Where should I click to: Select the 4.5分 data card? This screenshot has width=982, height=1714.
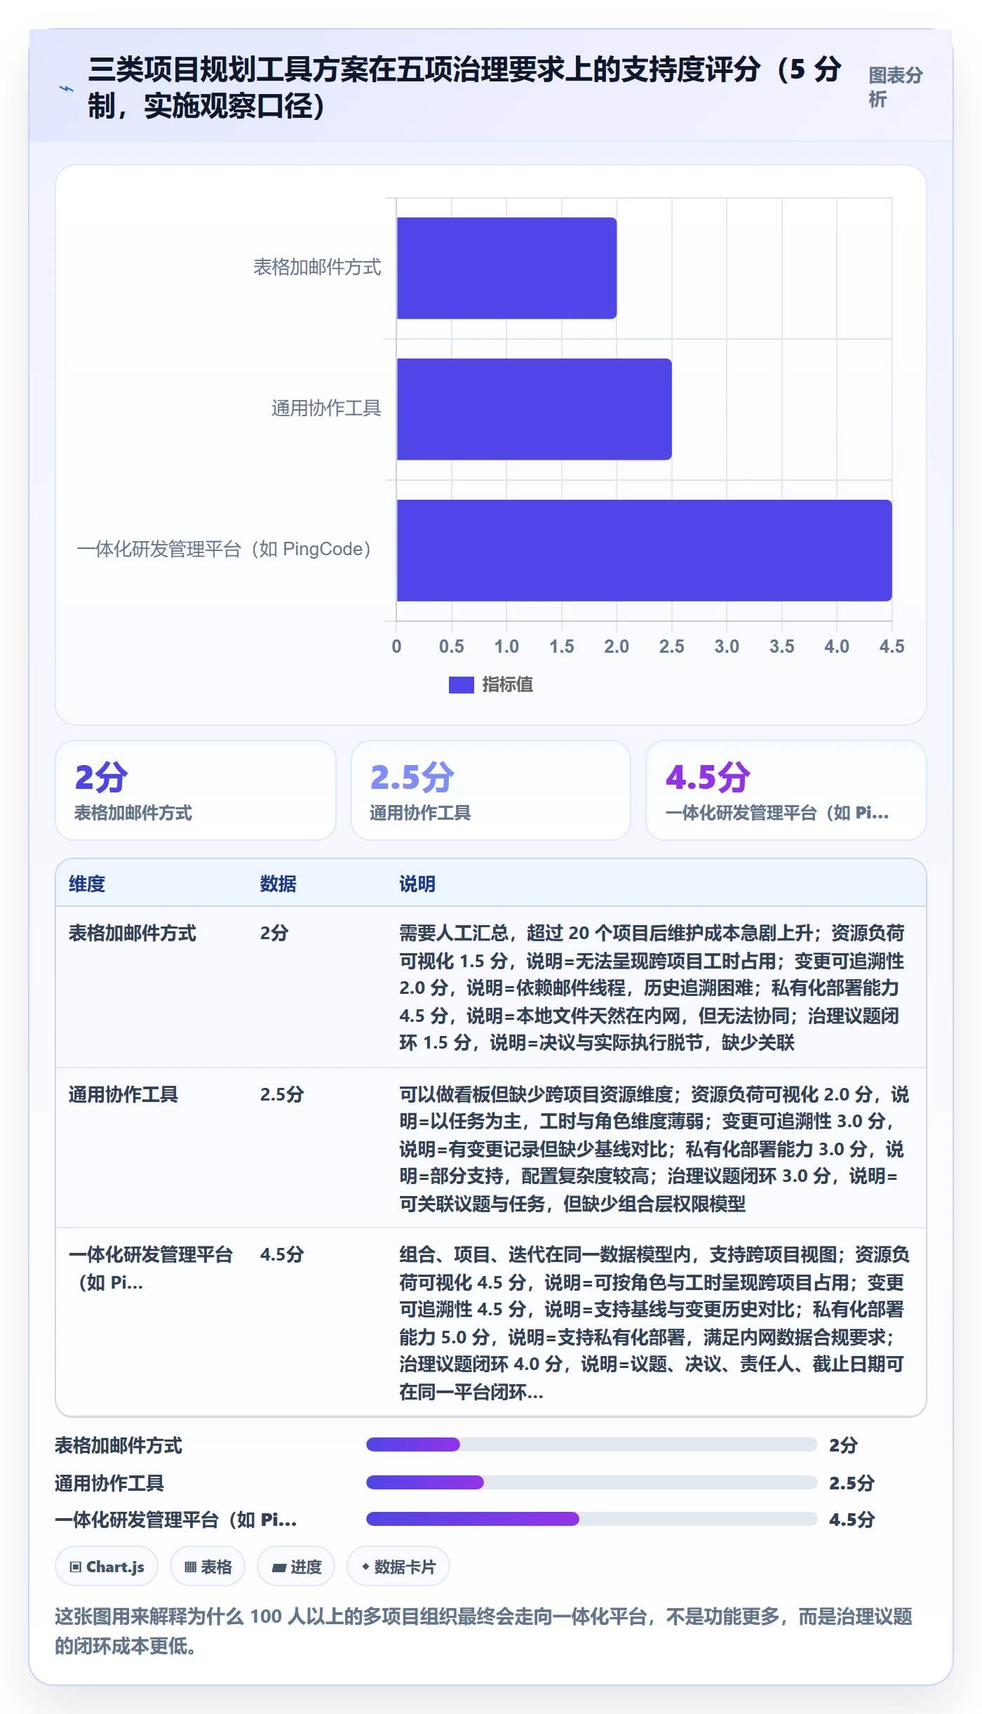point(786,790)
